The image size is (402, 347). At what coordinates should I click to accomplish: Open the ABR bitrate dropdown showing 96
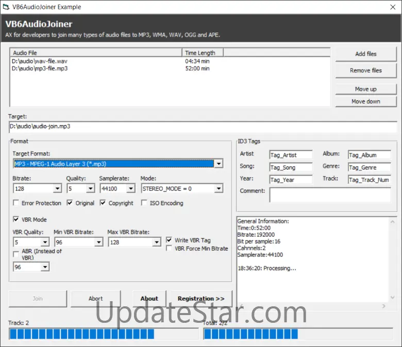pos(45,267)
